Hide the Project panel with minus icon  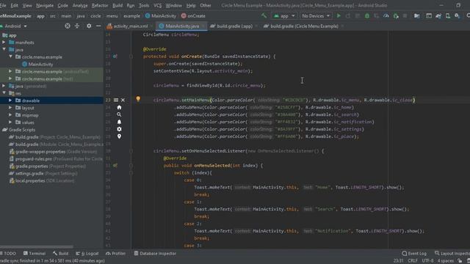[x=98, y=26]
